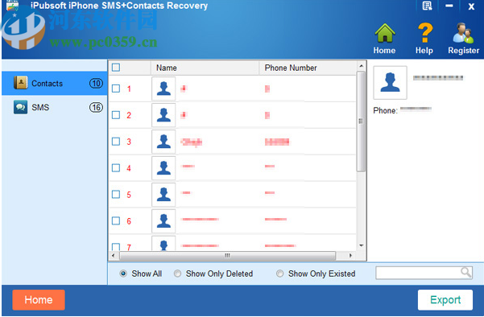Click the Contacts count badge 10
The height and width of the screenshot is (317, 484).
pos(96,83)
